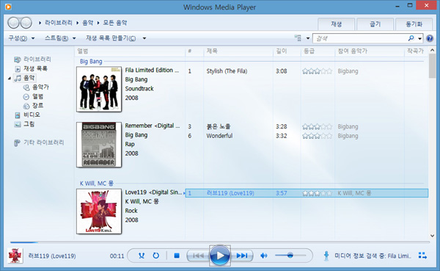
Task: Click the Rock genre under Love119 album
Action: (x=131, y=211)
